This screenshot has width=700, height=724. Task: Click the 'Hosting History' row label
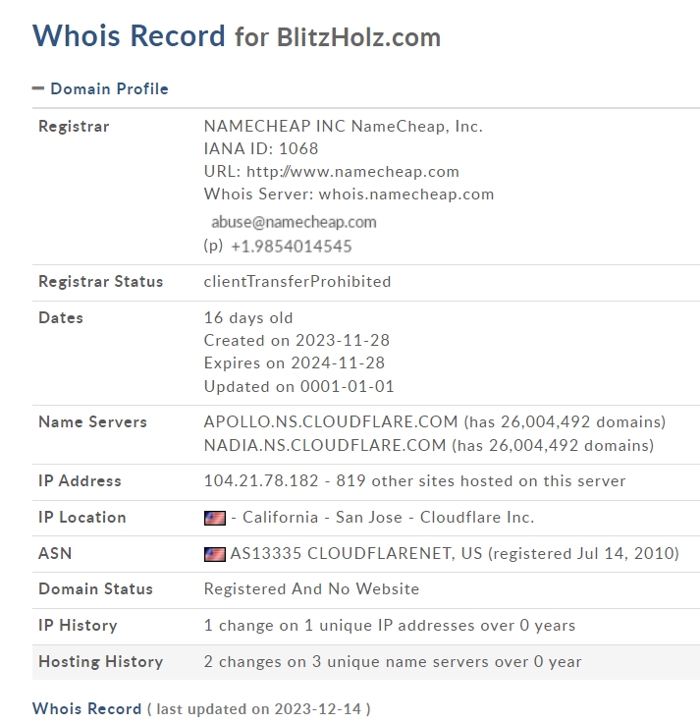(x=100, y=662)
